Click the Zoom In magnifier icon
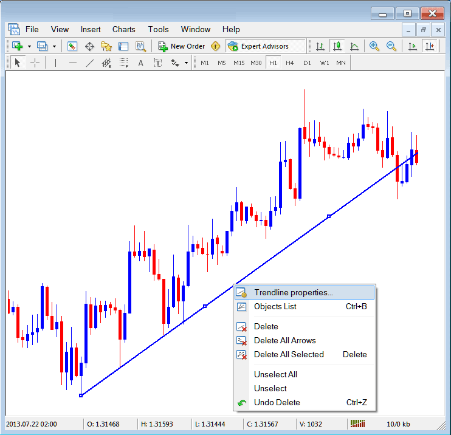 point(374,46)
